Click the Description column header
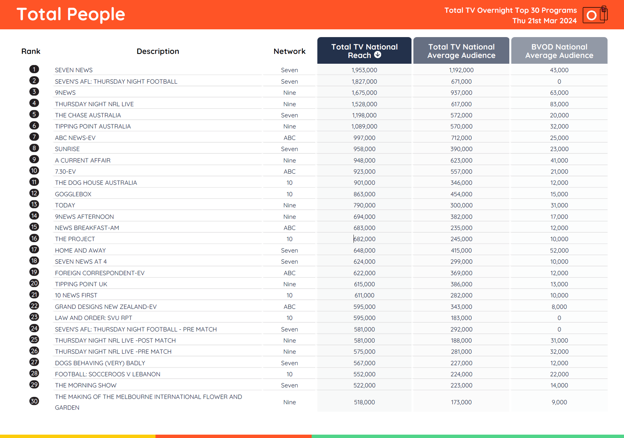Viewport: 624px width, 438px height. point(158,51)
